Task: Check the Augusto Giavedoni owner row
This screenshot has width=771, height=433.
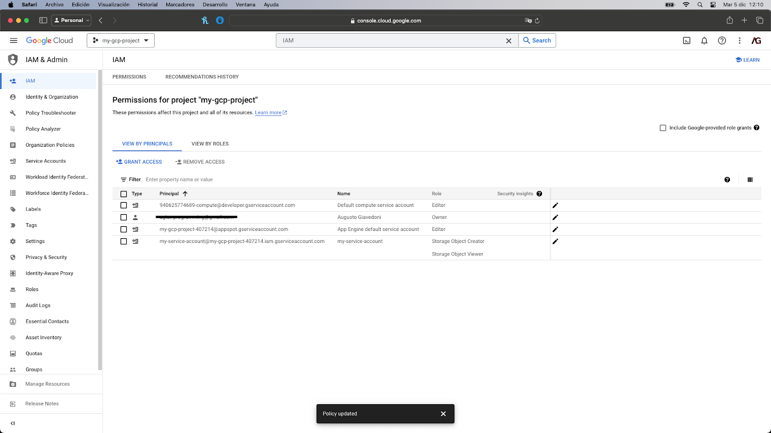Action: 124,217
